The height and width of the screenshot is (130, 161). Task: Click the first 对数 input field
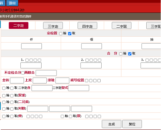(38, 109)
